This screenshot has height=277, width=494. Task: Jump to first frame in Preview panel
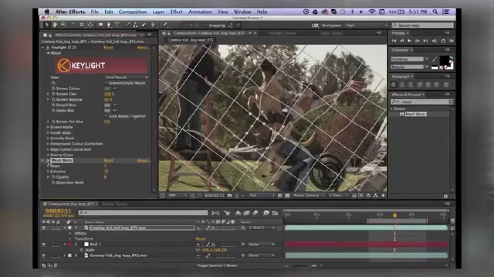pos(394,41)
